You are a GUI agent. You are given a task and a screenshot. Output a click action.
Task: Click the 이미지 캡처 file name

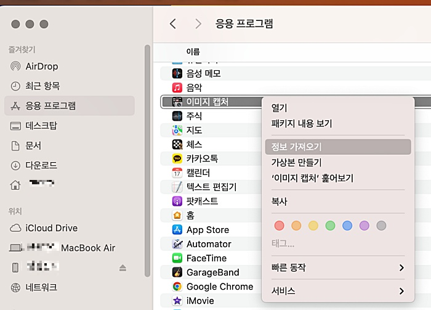[x=207, y=102]
